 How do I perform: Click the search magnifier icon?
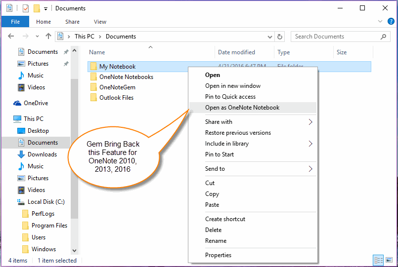[x=383, y=37]
